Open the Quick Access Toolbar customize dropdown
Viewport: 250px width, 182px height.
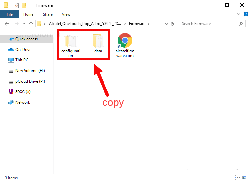tap(30, 6)
